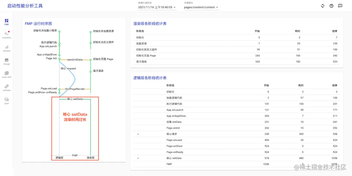Click the 首次渲染 timeline node
The height and width of the screenshot is (176, 352).
pos(91,71)
